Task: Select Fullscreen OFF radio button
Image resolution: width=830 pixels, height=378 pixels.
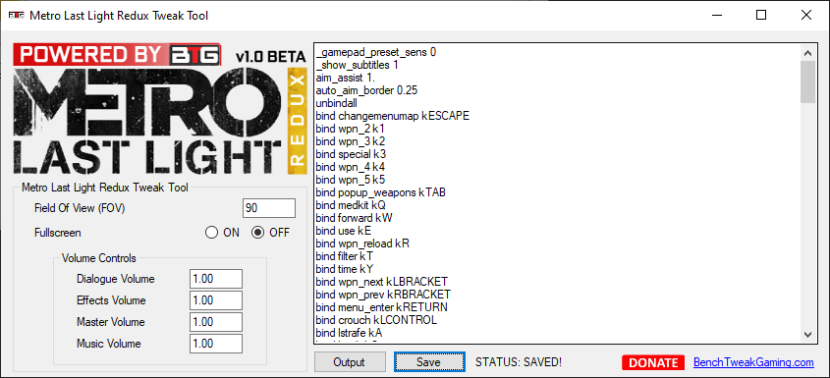Action: [257, 233]
